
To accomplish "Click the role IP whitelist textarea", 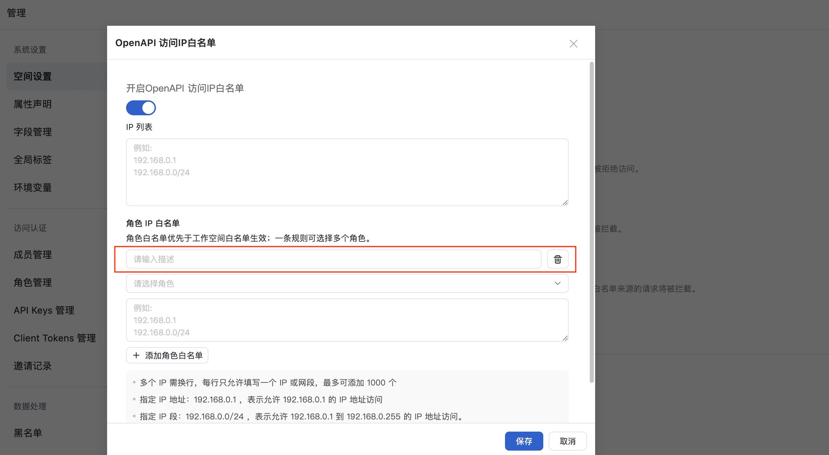I will coord(347,320).
